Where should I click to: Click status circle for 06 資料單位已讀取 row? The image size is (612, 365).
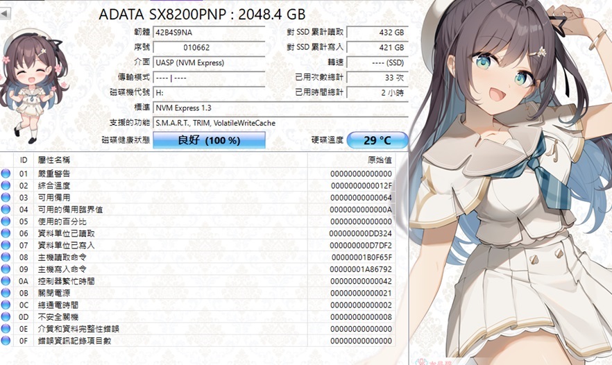tap(6, 233)
